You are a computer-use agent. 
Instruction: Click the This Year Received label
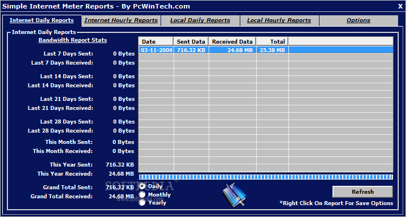(65, 173)
